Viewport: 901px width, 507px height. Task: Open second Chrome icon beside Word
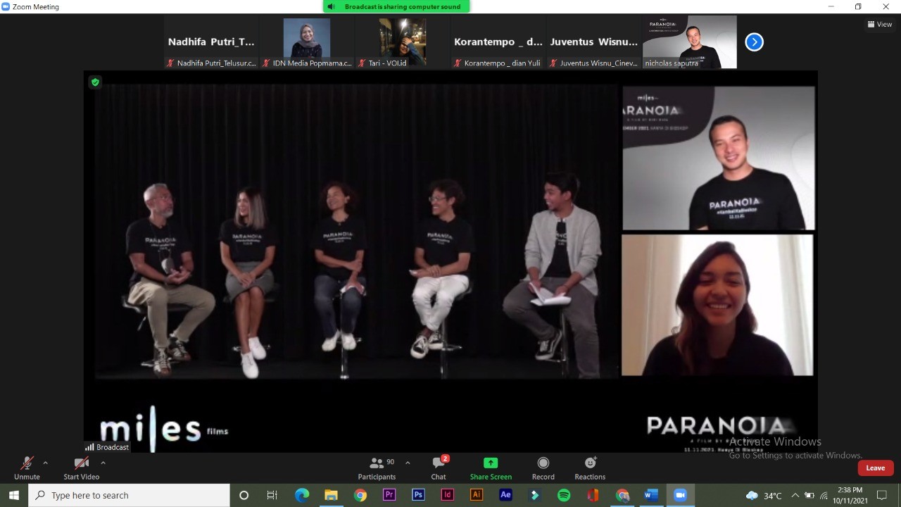622,495
